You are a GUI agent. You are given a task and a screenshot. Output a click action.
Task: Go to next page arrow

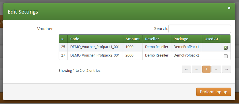[216, 69]
